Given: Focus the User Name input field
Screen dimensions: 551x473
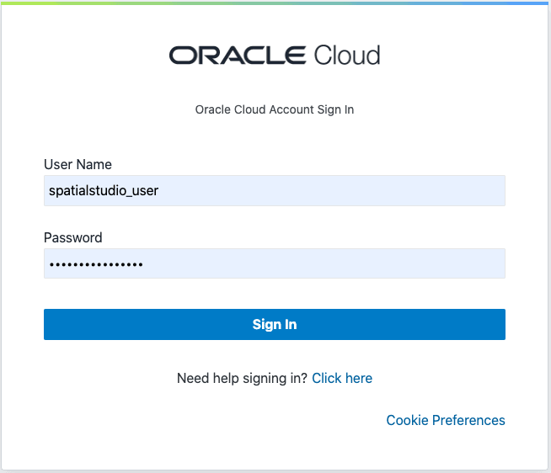Looking at the screenshot, I should coord(275,191).
